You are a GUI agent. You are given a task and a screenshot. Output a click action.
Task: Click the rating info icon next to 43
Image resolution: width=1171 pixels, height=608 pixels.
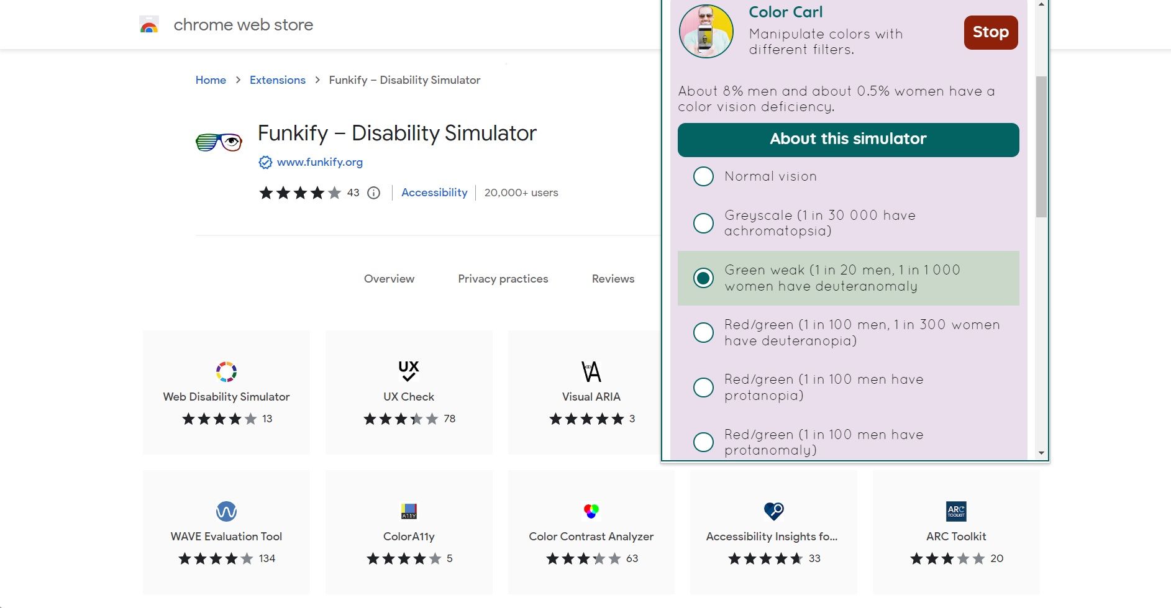373,193
